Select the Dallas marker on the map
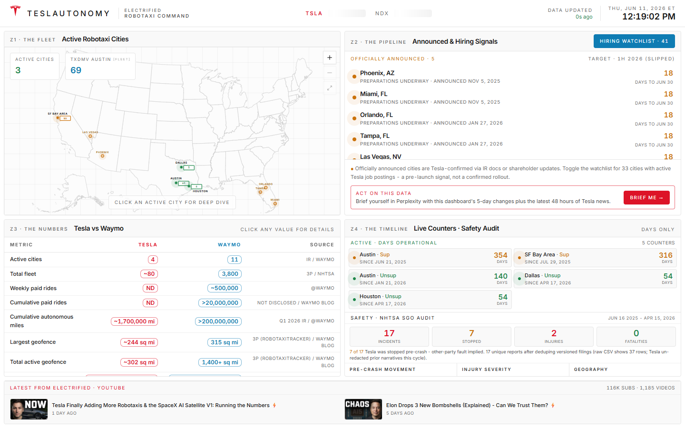The image size is (685, 428). click(x=181, y=167)
